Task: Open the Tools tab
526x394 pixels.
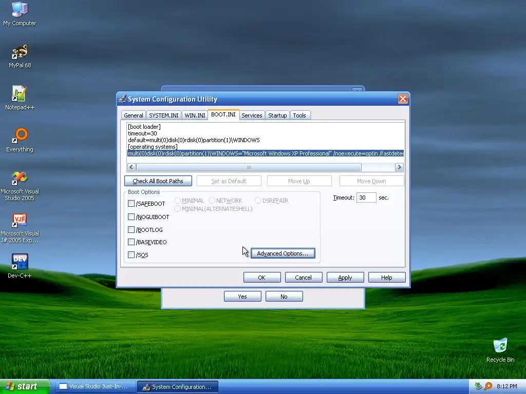Action: click(299, 115)
